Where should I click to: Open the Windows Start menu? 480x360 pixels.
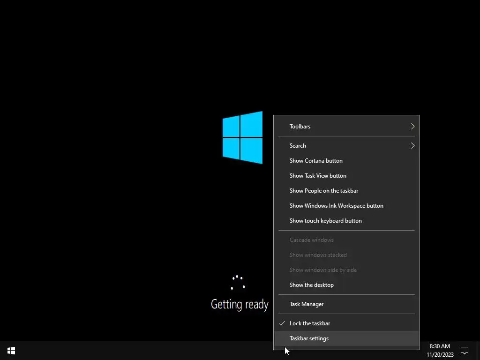coord(11,351)
